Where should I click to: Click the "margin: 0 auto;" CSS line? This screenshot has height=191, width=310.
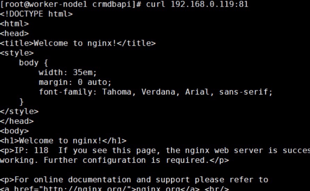(x=75, y=82)
